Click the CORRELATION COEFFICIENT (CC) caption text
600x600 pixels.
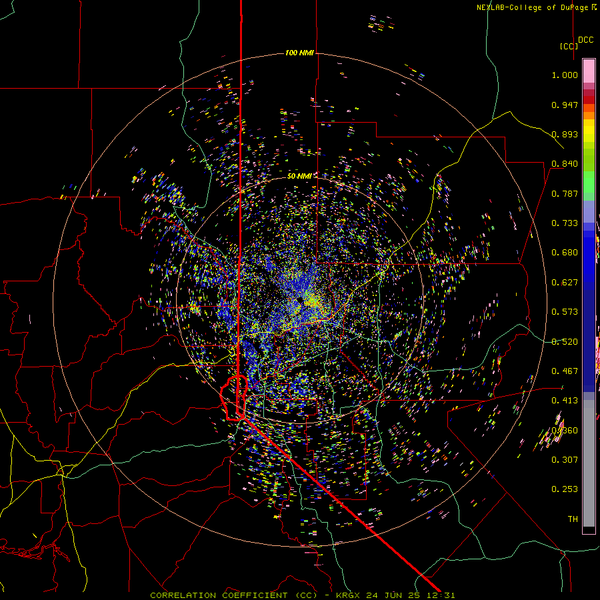(x=233, y=595)
